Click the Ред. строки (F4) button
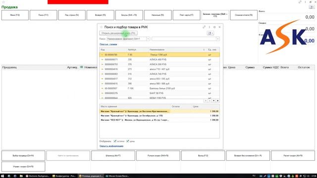Viewport: 317px width, 178px height. coord(72,15)
